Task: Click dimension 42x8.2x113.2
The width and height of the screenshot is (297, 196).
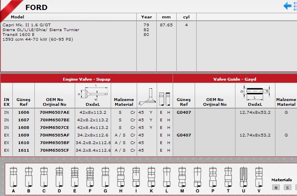Action: pyautogui.click(x=93, y=120)
